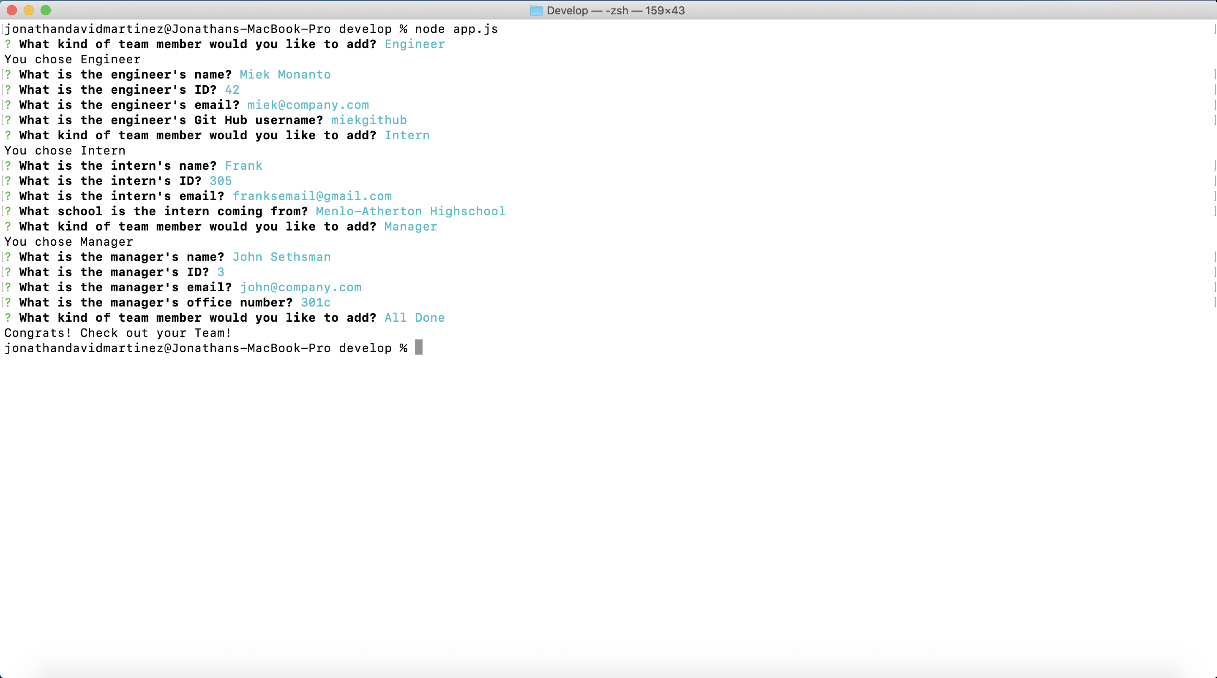Click the manager name 'John Sethsman'
The width and height of the screenshot is (1217, 678).
281,257
